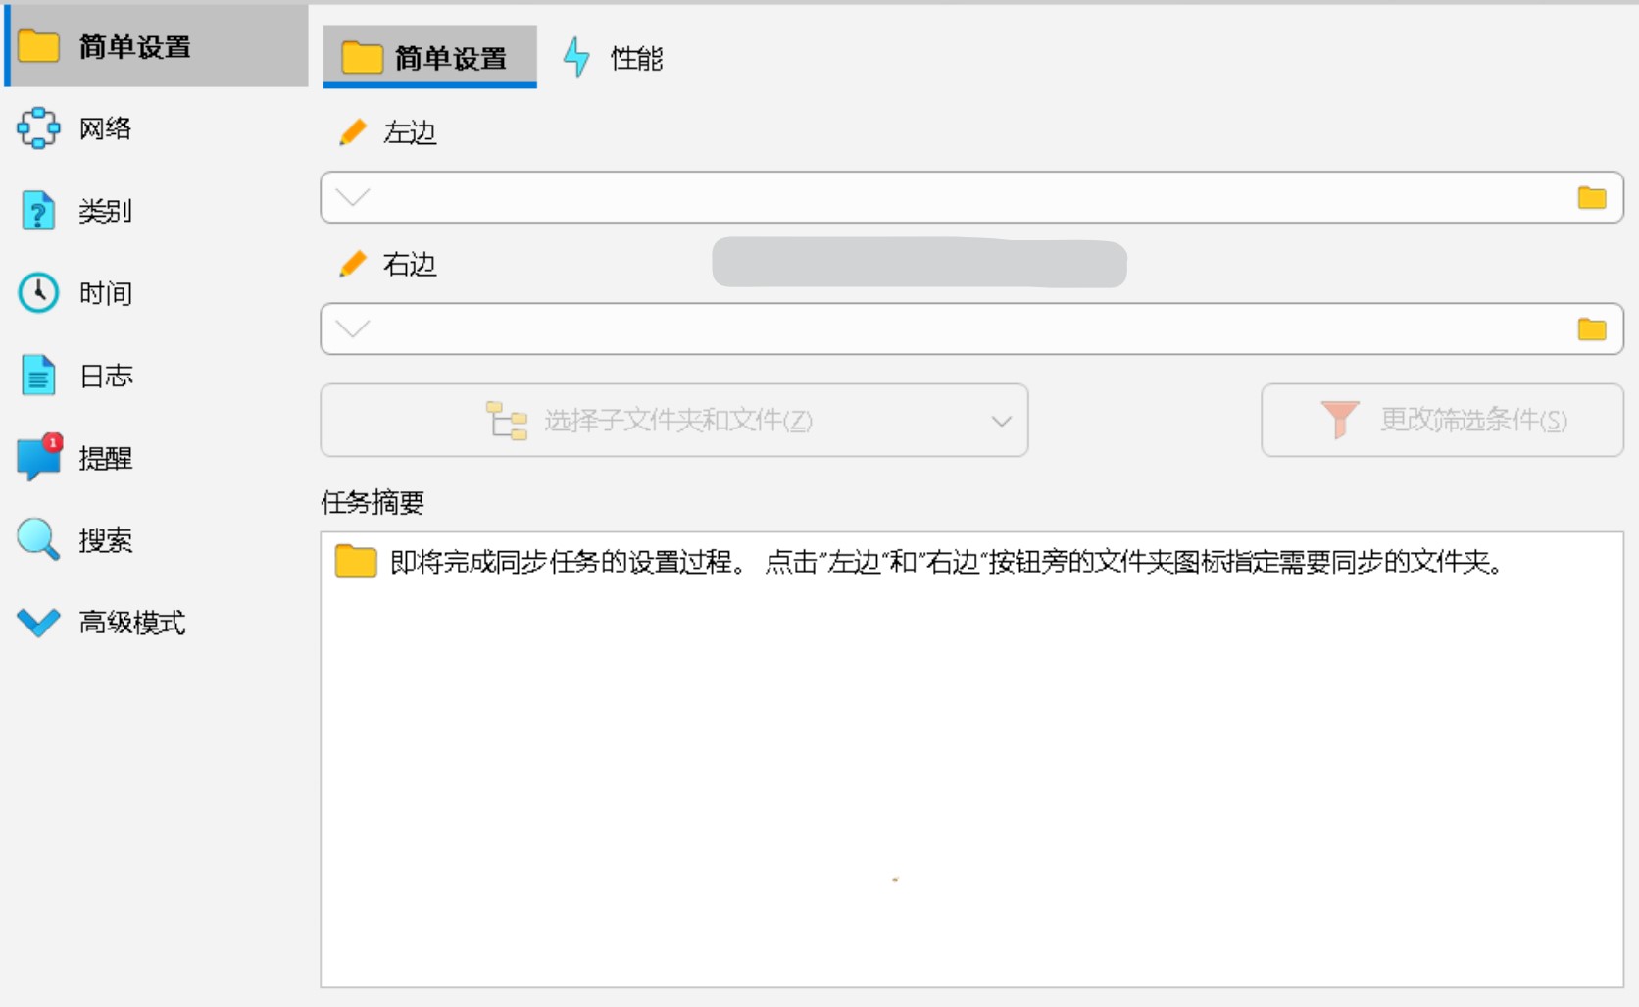The width and height of the screenshot is (1639, 1007).
Task: Expand the 右边 folder path dropdown
Action: 351,328
